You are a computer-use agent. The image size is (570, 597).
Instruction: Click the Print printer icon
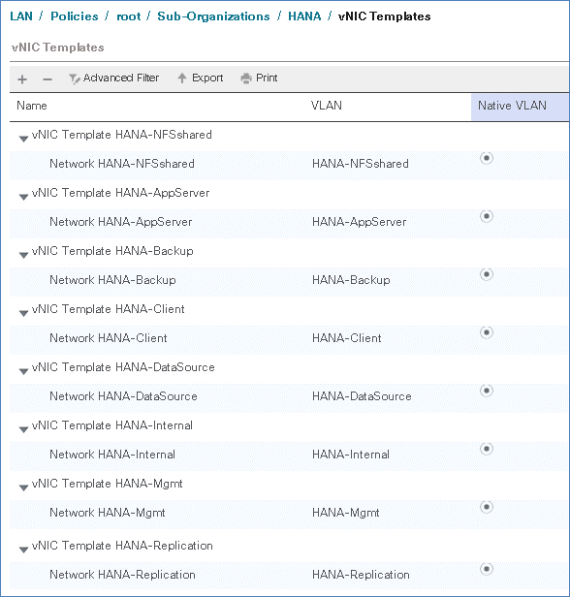click(246, 79)
